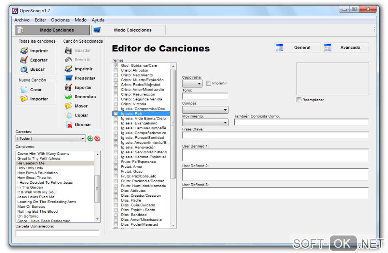Viewport: 388px width, 253px height.
Task: Click the Avanzado editor view icon
Action: click(328, 48)
